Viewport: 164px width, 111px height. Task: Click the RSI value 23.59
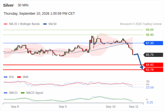pos(150,87)
